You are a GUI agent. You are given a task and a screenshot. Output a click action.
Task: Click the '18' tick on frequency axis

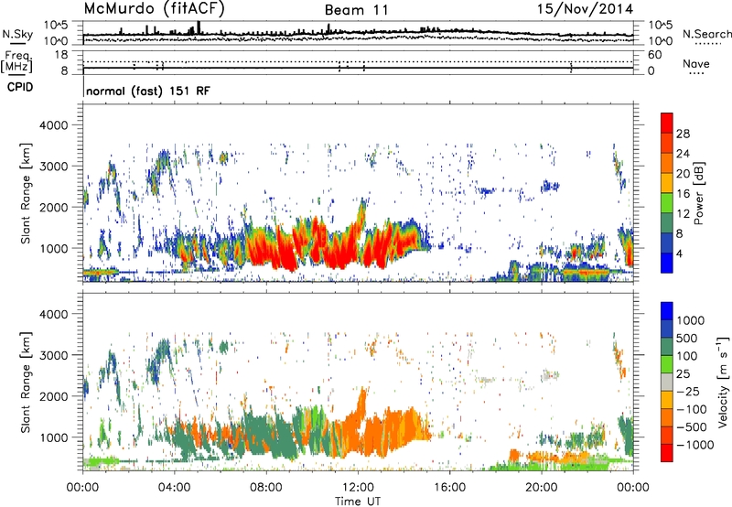(60, 55)
